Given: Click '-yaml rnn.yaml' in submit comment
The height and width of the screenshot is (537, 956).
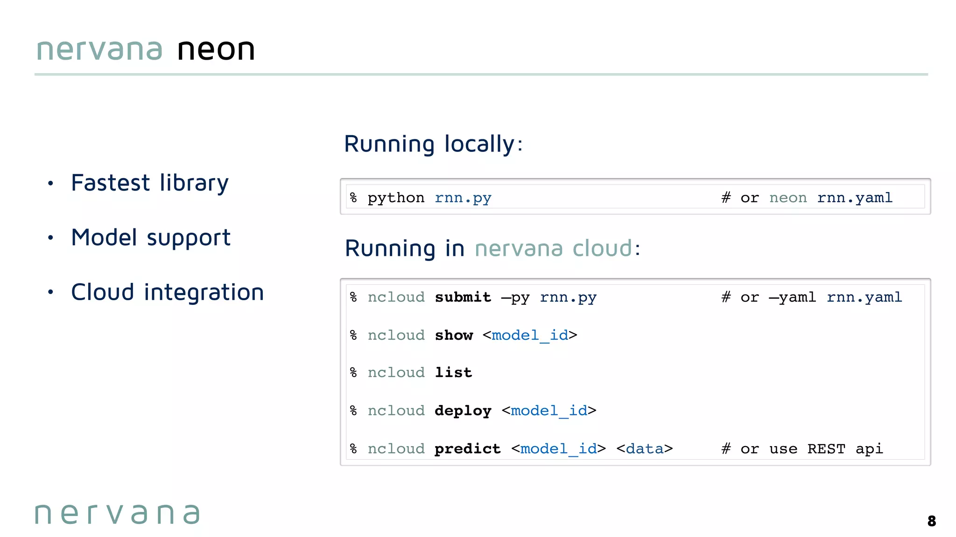Looking at the screenshot, I should (835, 297).
